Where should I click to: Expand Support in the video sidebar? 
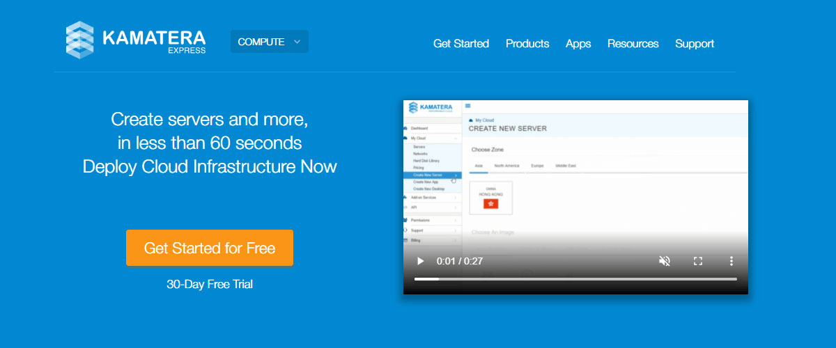432,230
